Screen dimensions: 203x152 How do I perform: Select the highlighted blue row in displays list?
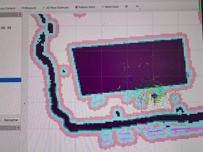(x=11, y=80)
